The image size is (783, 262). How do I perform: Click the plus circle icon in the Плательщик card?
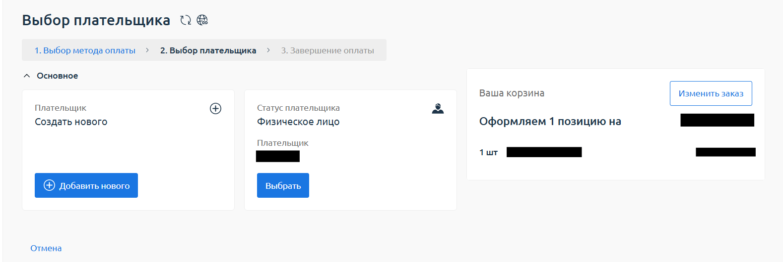coord(215,109)
